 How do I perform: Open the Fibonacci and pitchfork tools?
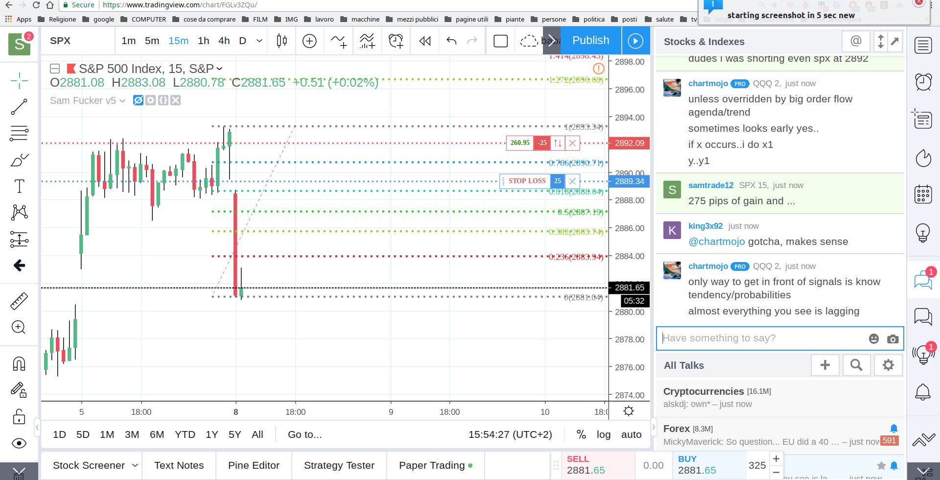[19, 133]
